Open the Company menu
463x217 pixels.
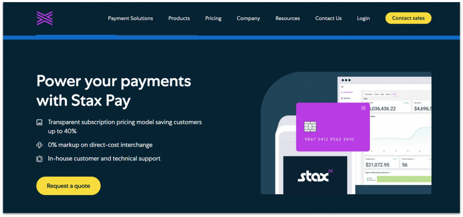(x=248, y=18)
